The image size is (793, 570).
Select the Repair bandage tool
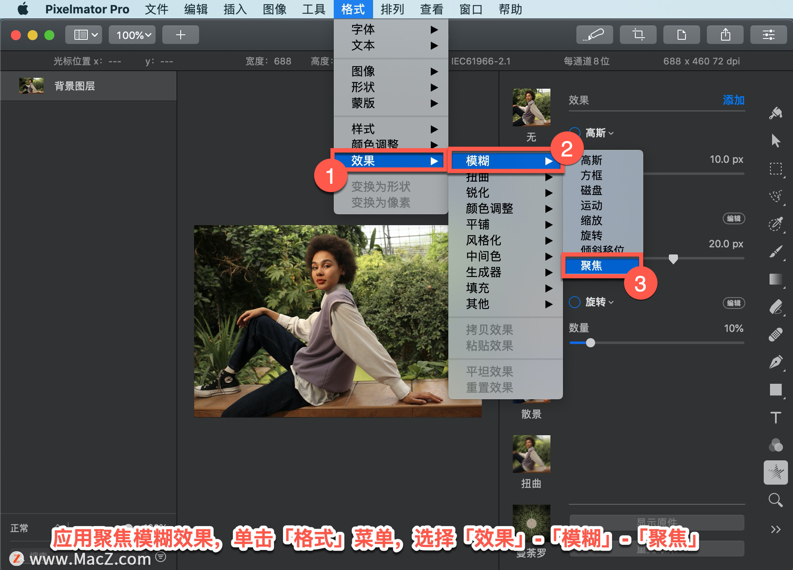click(x=775, y=334)
